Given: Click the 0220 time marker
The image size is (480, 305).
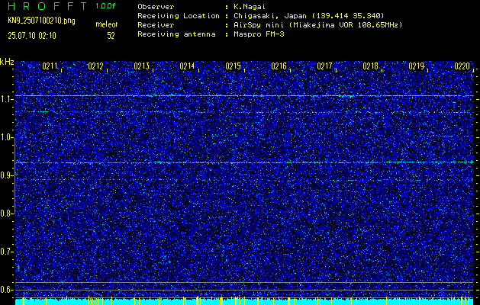Looking at the screenshot, I should point(462,66).
